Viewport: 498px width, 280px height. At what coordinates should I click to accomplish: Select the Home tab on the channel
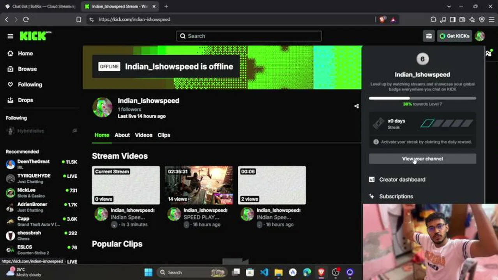[x=102, y=135]
